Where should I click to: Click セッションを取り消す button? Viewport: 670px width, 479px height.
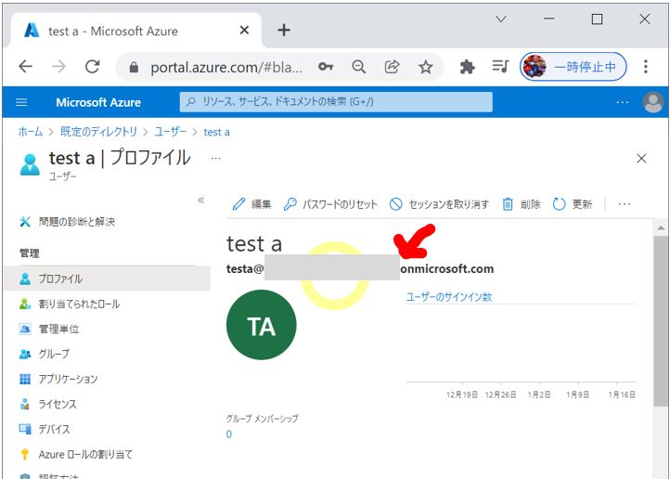439,204
